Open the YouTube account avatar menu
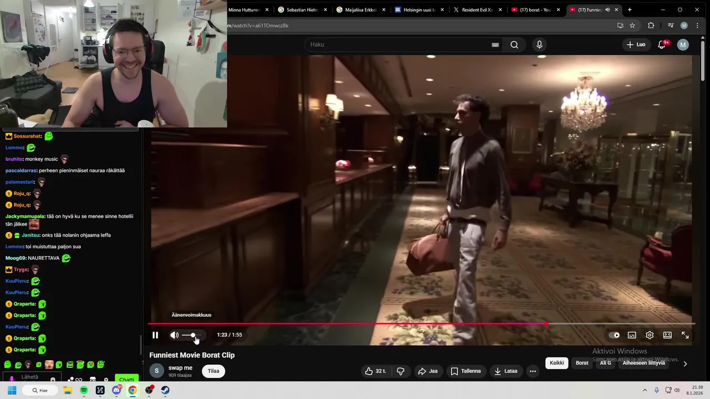 click(x=683, y=45)
